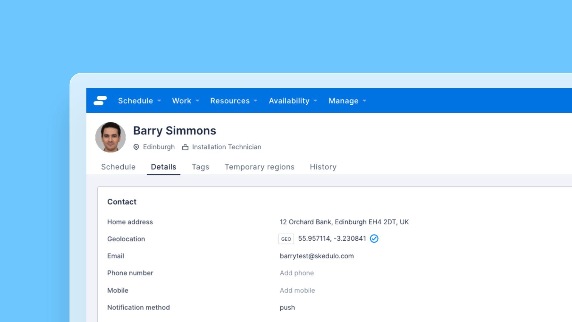Open the Manage dropdown menu
The image size is (572, 322).
(347, 101)
